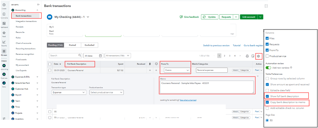Click the comment bubble column icon
The image size is (318, 128).
(x=156, y=64)
